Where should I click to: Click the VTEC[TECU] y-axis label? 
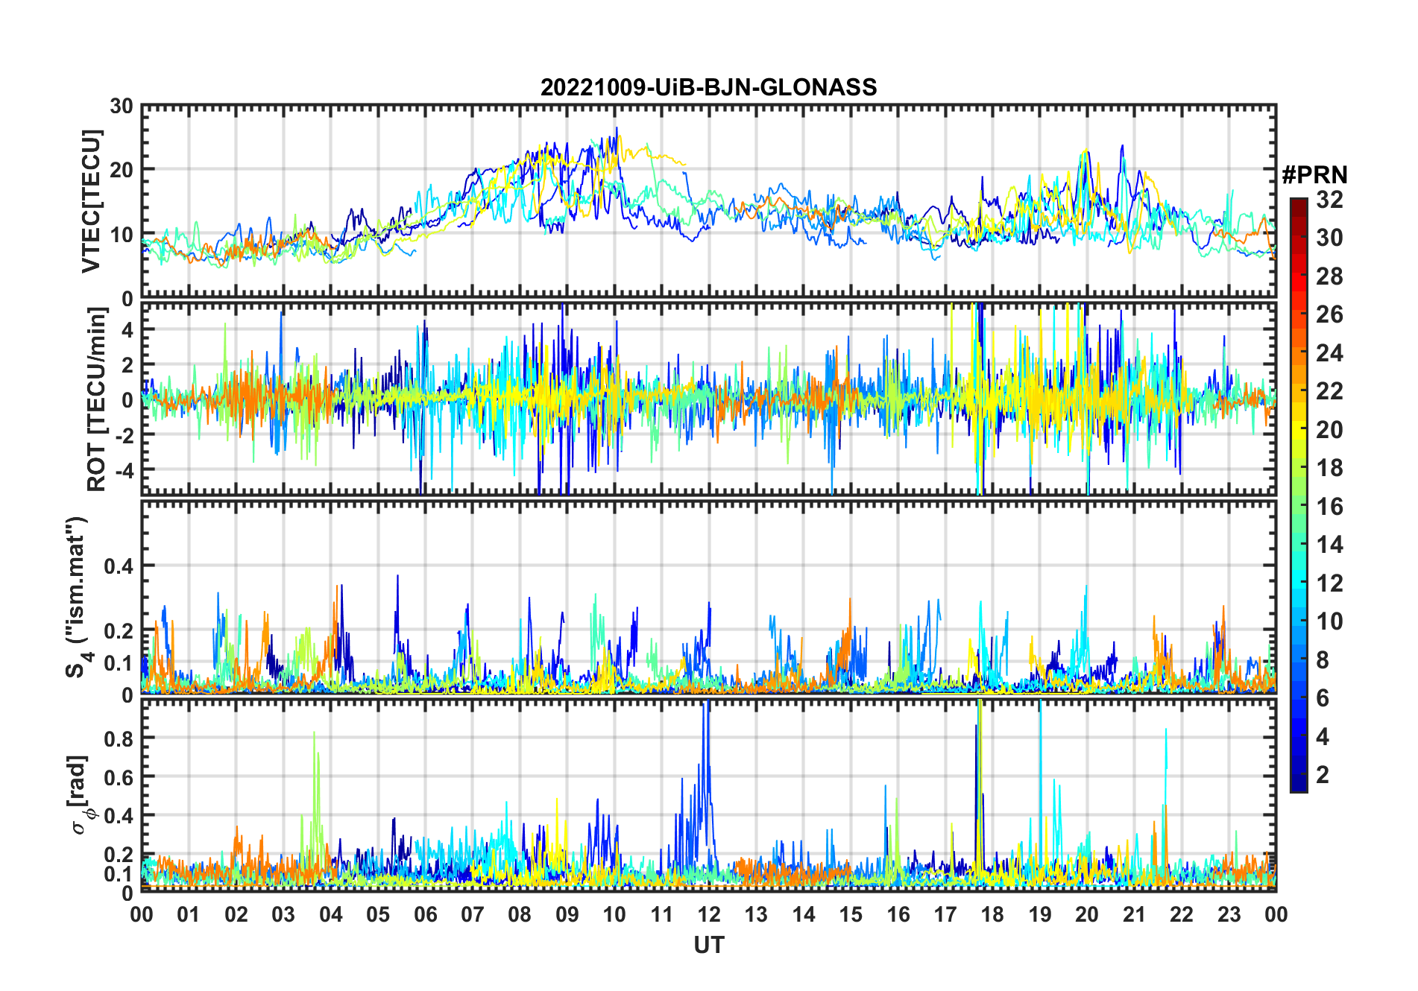pos(92,201)
